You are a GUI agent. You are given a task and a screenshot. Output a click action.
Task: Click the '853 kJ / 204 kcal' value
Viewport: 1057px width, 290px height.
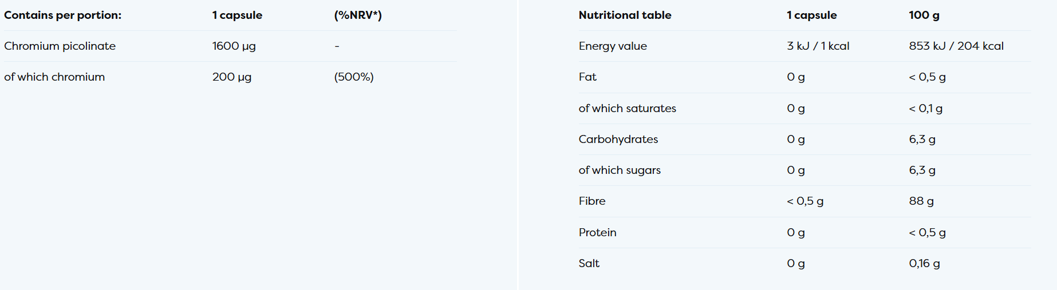pyautogui.click(x=956, y=46)
